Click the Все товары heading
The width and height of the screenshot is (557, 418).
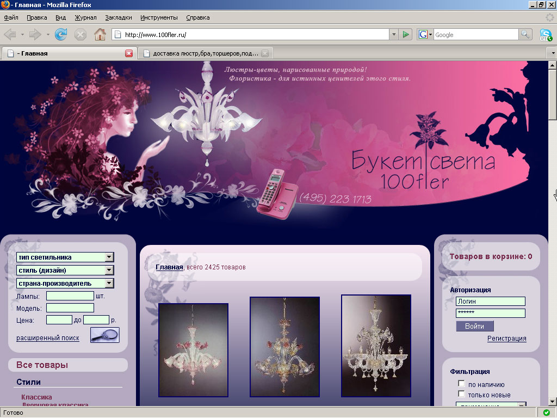pos(42,365)
